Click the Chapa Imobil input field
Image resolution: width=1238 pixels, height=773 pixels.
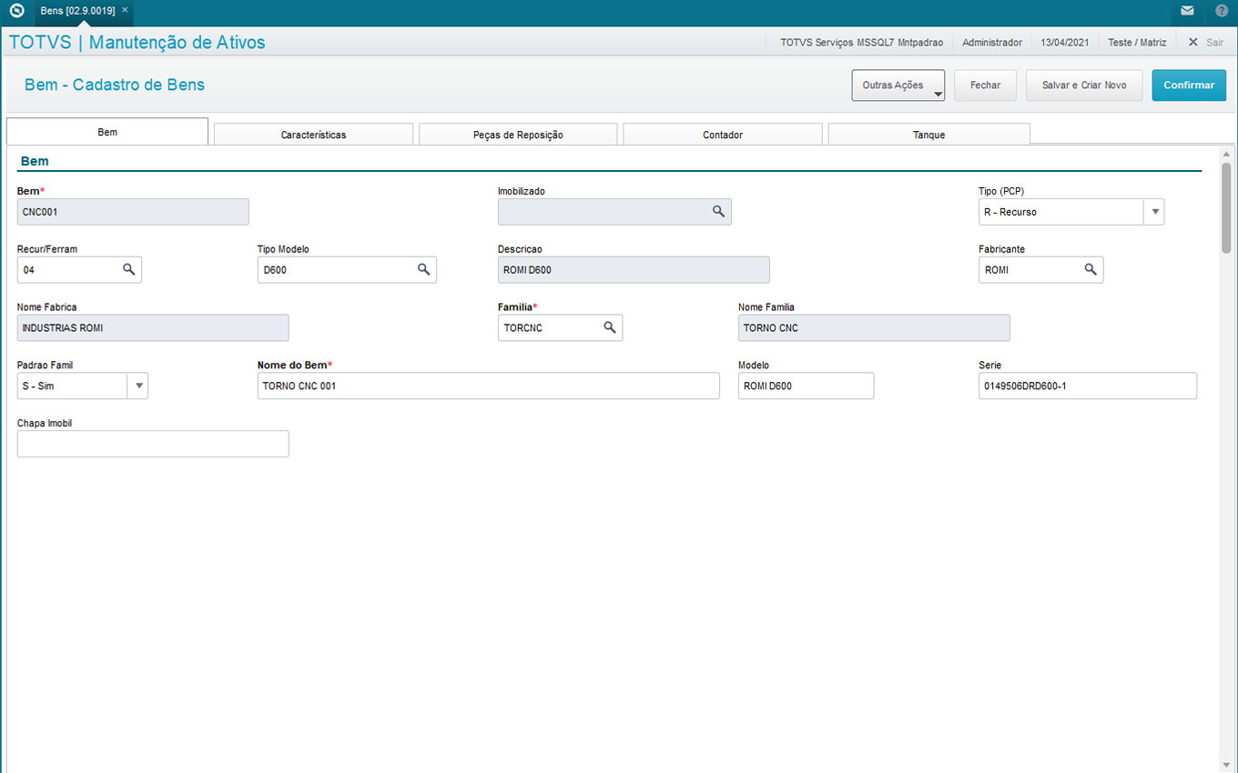(153, 444)
